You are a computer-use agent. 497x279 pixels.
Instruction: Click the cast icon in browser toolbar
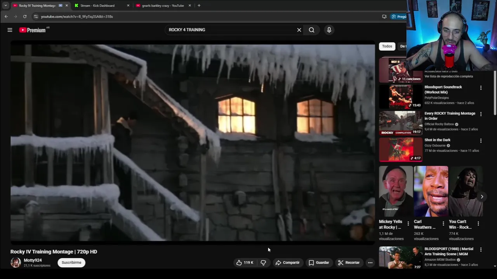point(384,16)
